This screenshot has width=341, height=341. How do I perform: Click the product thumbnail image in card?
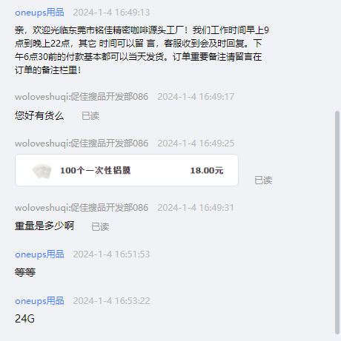click(42, 171)
